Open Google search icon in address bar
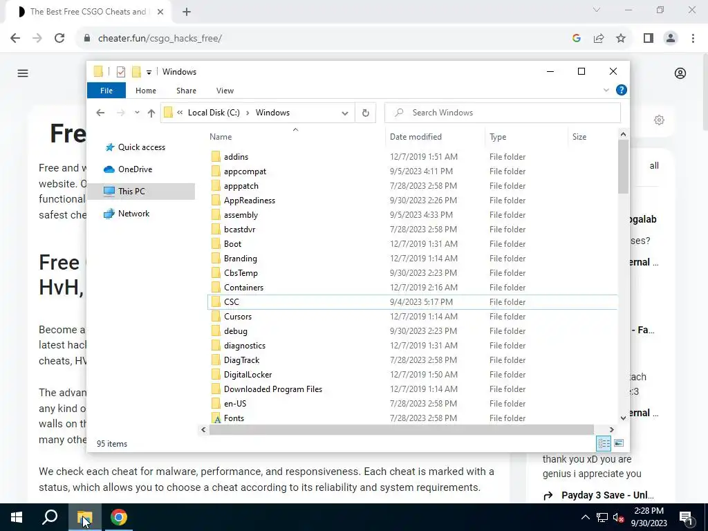The width and height of the screenshot is (708, 531). (x=576, y=39)
